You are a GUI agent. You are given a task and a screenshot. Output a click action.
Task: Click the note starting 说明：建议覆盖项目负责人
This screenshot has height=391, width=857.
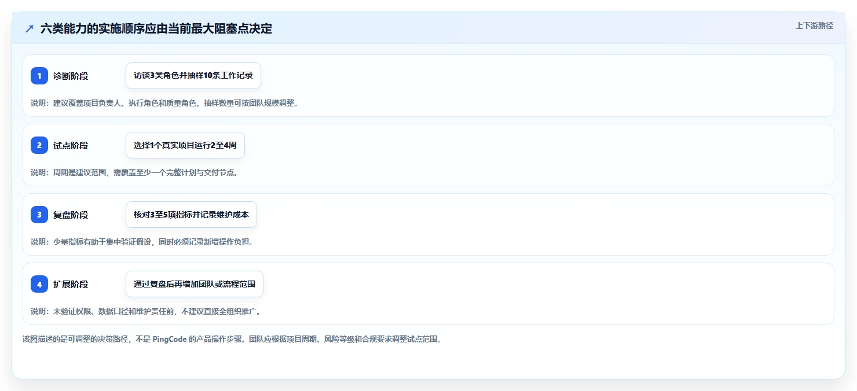[164, 103]
